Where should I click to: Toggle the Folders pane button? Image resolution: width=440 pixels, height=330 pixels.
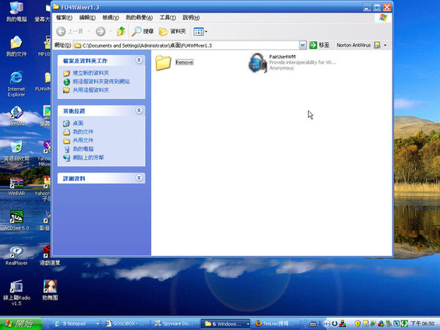click(x=172, y=32)
